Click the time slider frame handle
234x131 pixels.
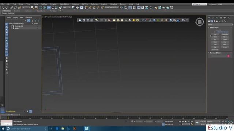(11, 115)
